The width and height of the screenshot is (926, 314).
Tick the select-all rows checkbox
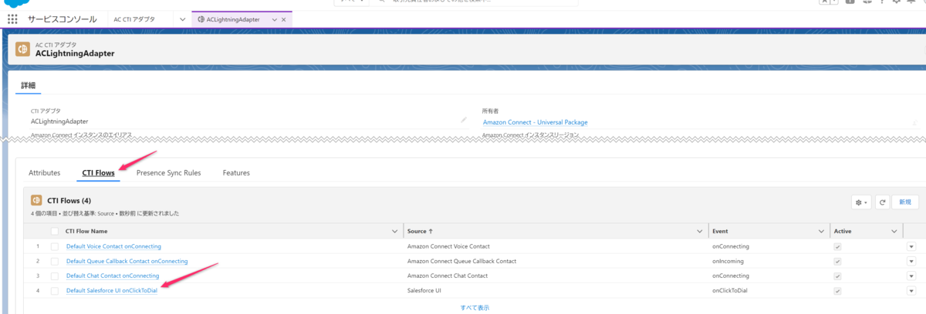[55, 231]
